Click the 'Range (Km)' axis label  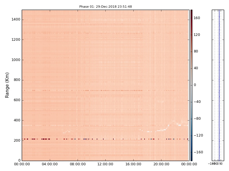coord(7,85)
